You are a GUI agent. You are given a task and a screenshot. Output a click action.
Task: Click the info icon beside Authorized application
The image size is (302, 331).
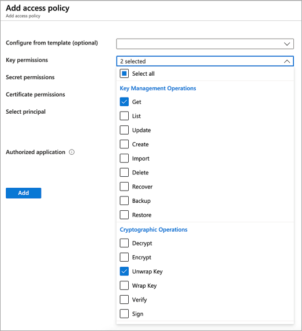tap(72, 152)
